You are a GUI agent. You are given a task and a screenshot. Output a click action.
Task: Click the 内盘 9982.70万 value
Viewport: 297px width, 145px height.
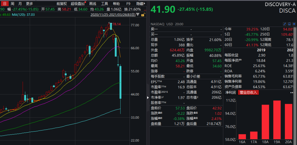click(x=213, y=50)
